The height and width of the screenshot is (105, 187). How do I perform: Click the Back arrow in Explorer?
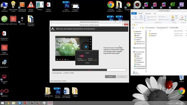(133, 28)
